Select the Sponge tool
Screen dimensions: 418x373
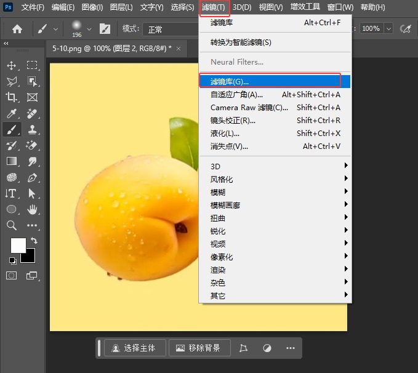point(12,177)
